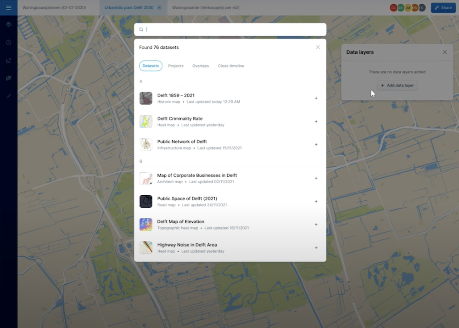Open the hamburger menu in the sidebar
459x328 pixels.
pos(8,7)
